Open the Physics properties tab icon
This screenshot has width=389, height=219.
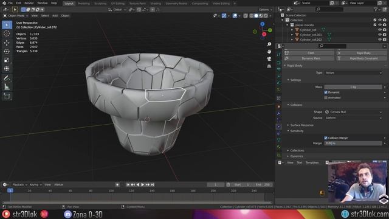pos(279,127)
